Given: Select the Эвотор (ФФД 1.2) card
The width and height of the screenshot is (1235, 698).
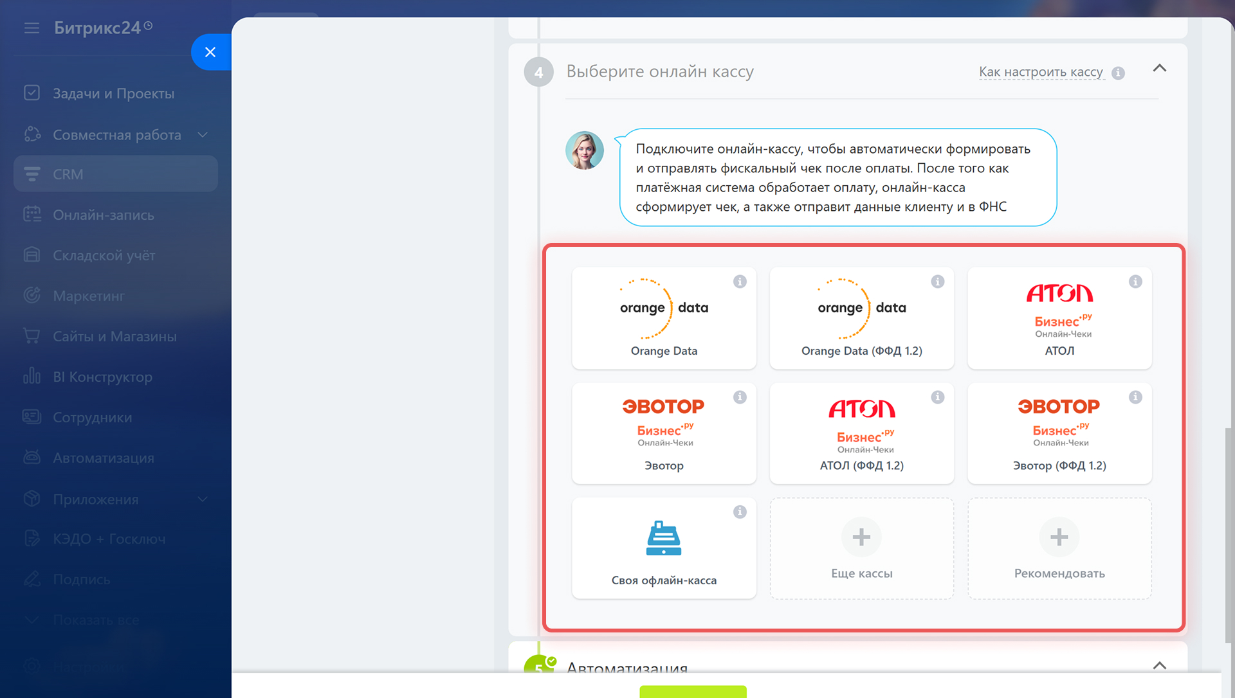Looking at the screenshot, I should pos(1059,433).
